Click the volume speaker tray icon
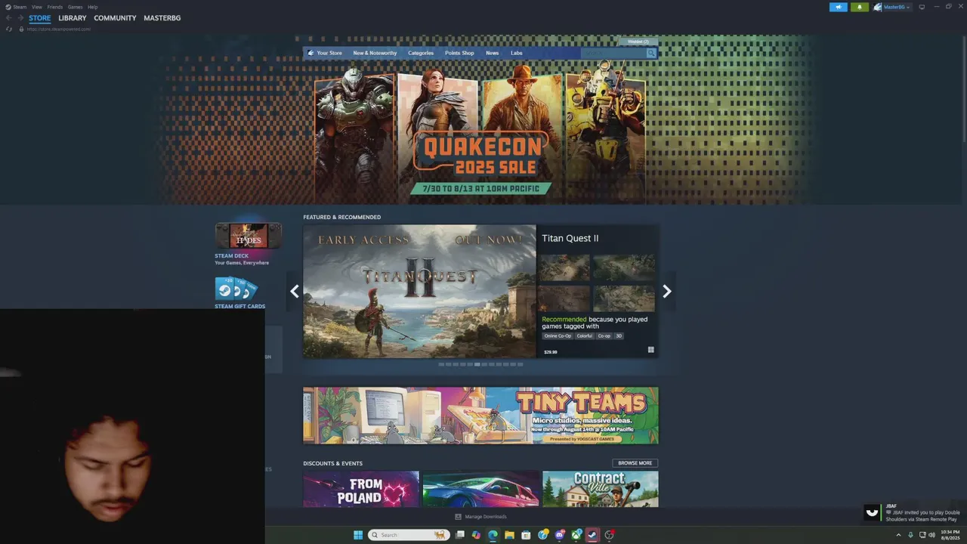Viewport: 967px width, 544px height. [931, 535]
